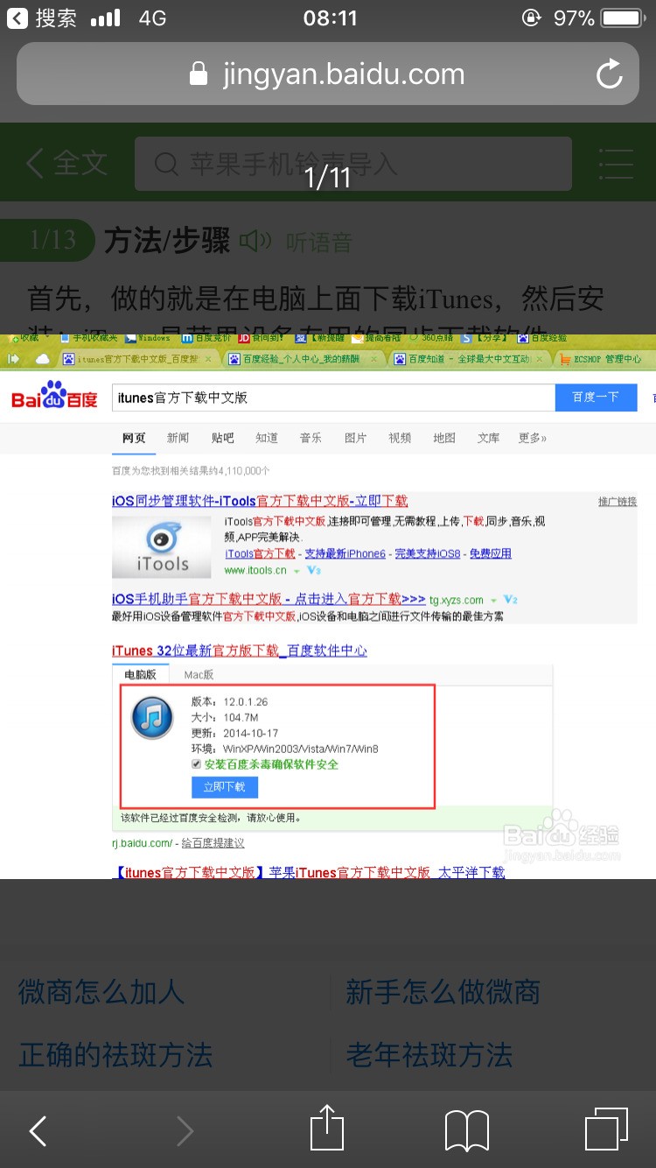
Task: Open the 新手怎么做微商 link
Action: (443, 992)
